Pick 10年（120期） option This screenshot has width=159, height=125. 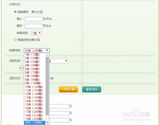[35, 87]
